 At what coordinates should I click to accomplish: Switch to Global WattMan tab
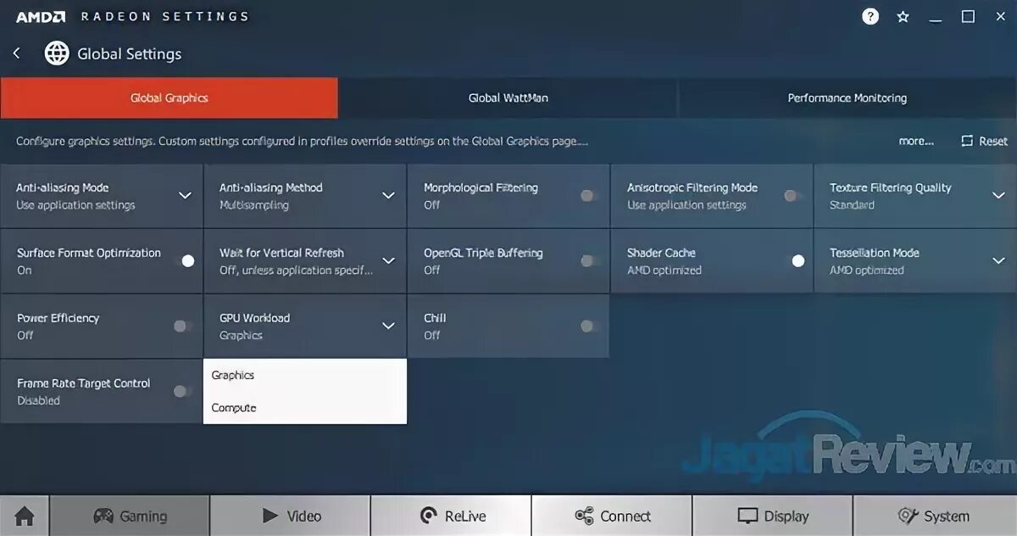[x=508, y=98]
